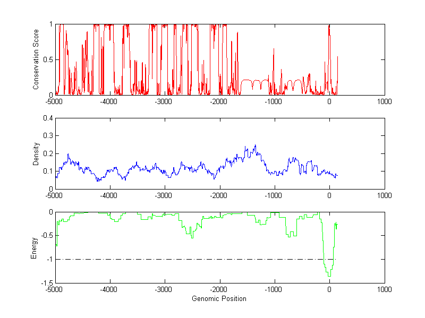
Task: Click the 'Genomic Position' x-axis label
Action: [x=219, y=298]
